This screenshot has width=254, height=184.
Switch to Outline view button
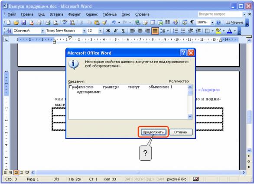(22, 172)
